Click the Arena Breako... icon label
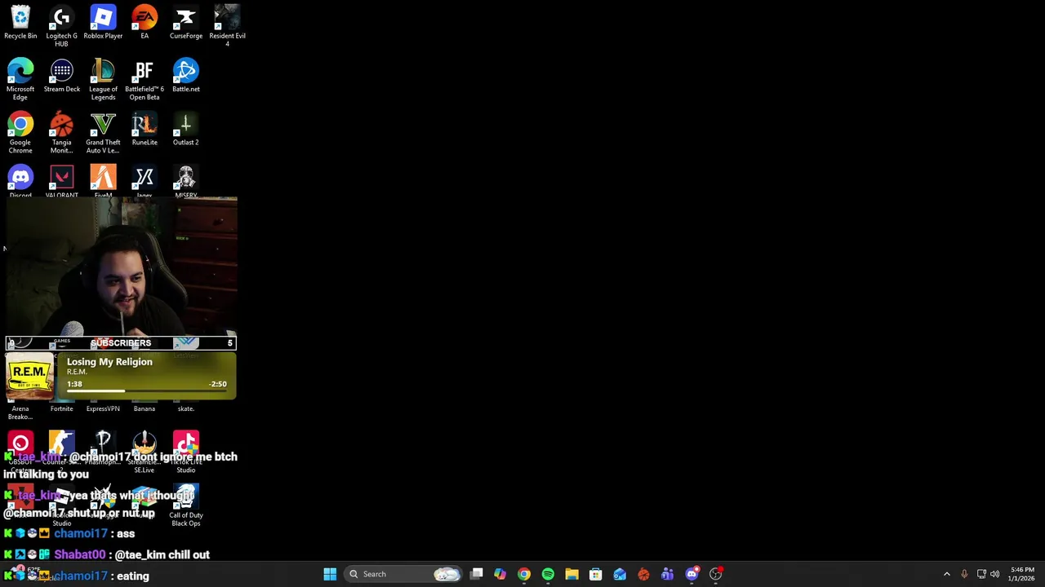1045x587 pixels. point(20,413)
